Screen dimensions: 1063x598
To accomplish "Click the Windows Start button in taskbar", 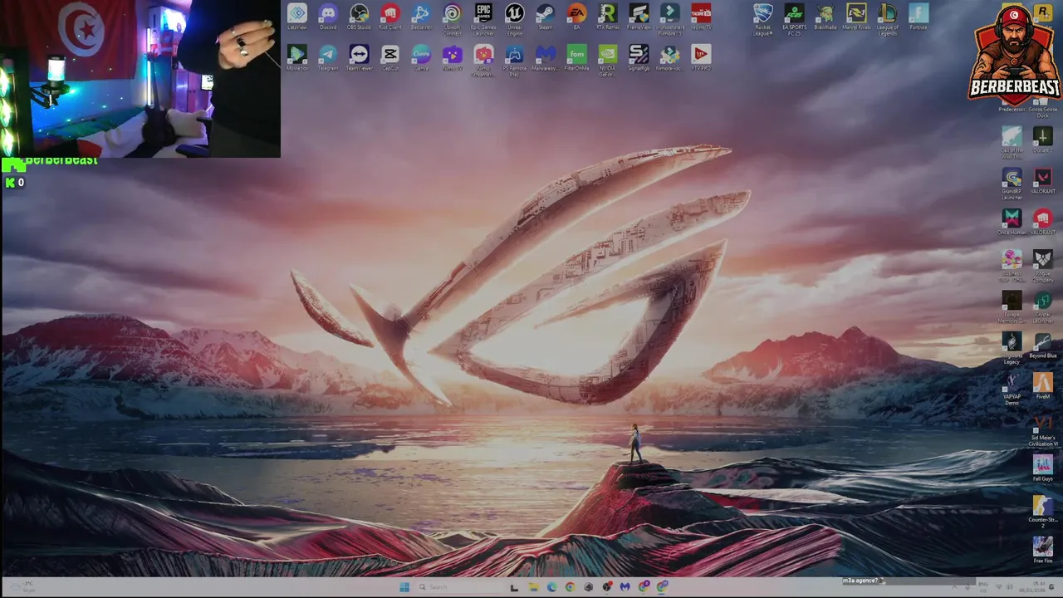I will (404, 587).
